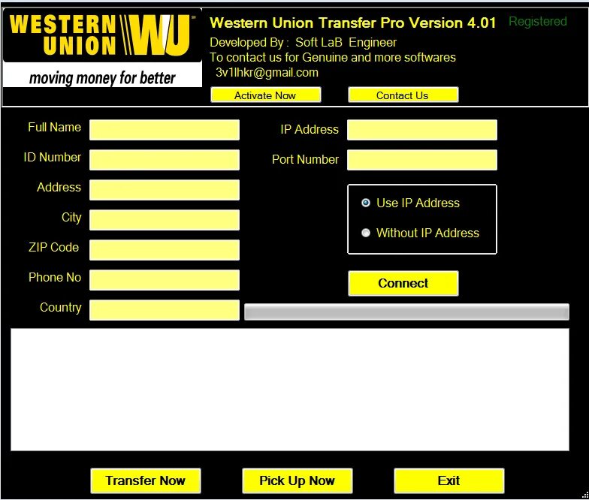
Task: Open the Contact Us button
Action: [x=403, y=95]
